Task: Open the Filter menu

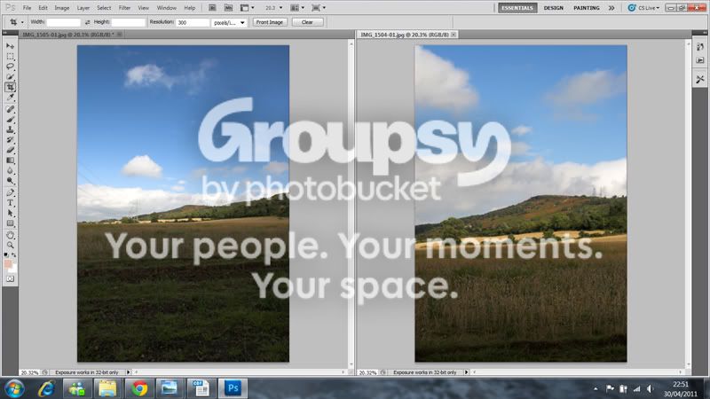Action: coord(124,8)
